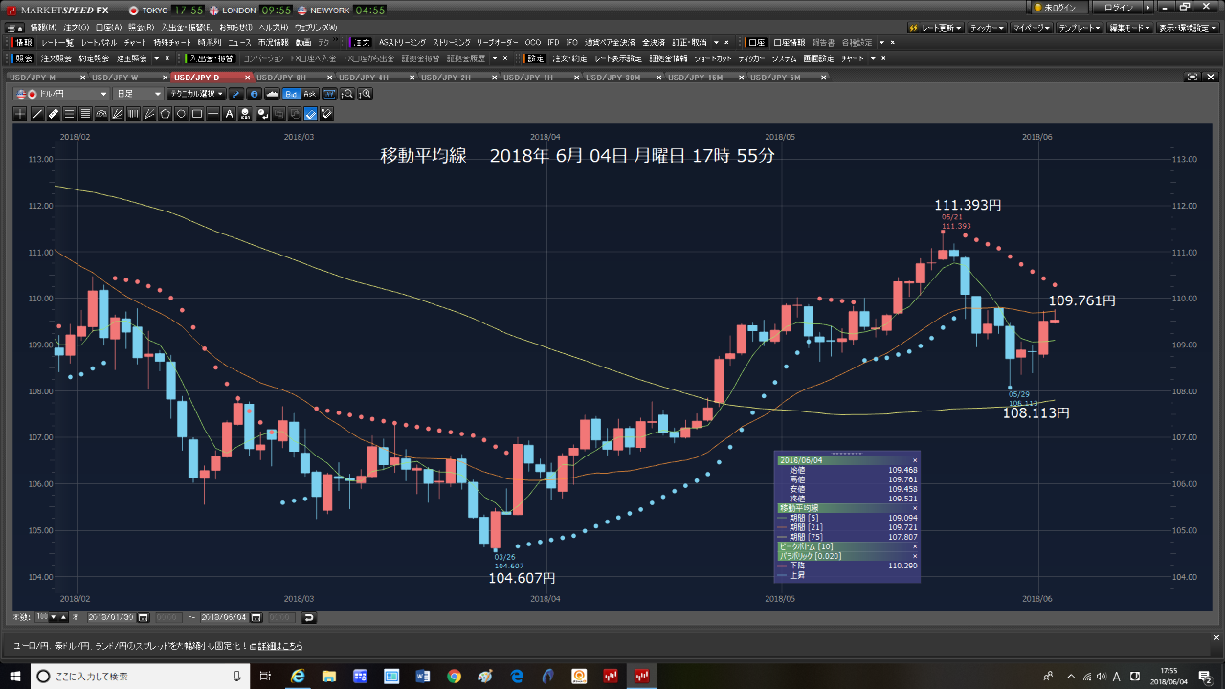Choose the rectangle drawing tool
The height and width of the screenshot is (689, 1225).
[197, 114]
